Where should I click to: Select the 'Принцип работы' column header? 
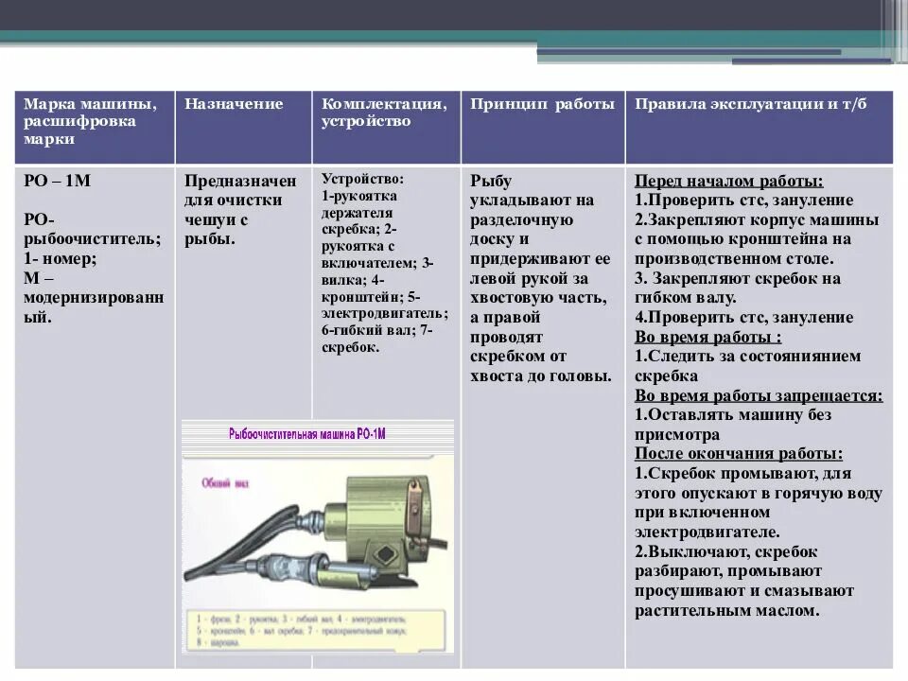(x=542, y=104)
